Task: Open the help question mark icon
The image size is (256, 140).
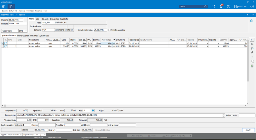Action: (x=229, y=6)
